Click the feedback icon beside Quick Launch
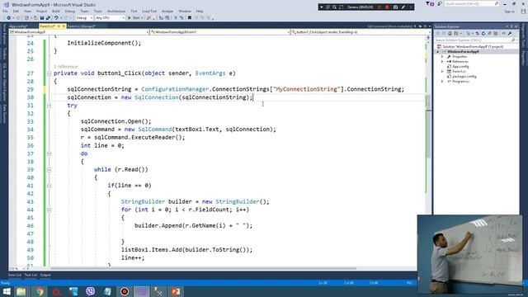 (x=440, y=3)
